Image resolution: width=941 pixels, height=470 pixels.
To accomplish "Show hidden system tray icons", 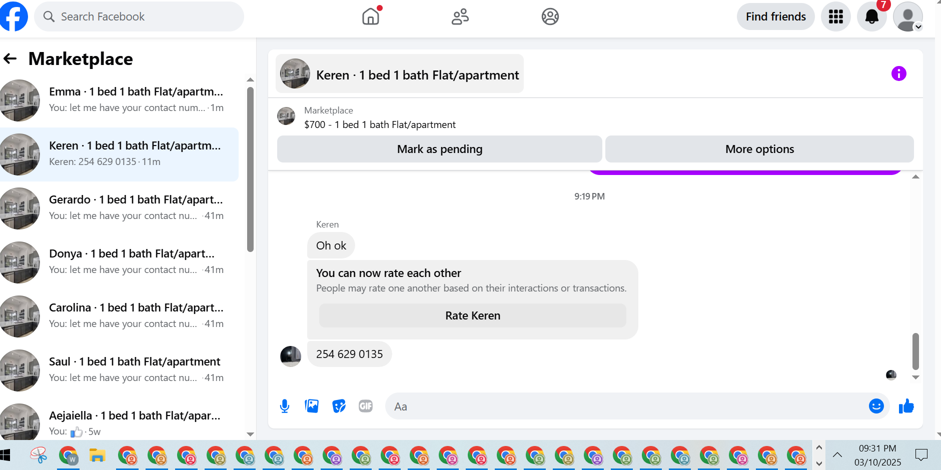I will (x=837, y=455).
